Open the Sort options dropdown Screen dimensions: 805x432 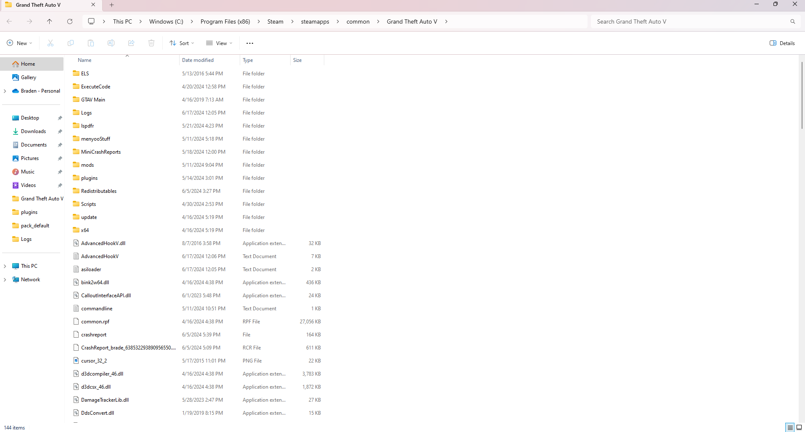(182, 43)
